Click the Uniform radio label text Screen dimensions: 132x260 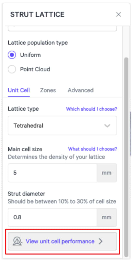(x=30, y=55)
